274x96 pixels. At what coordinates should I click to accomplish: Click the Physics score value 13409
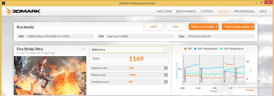pyautogui.click(x=132, y=75)
